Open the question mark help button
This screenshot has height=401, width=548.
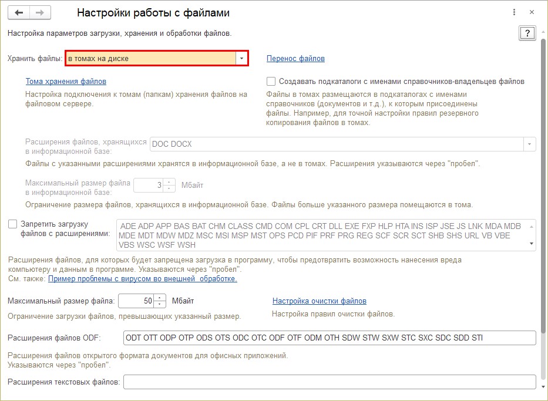tap(527, 33)
